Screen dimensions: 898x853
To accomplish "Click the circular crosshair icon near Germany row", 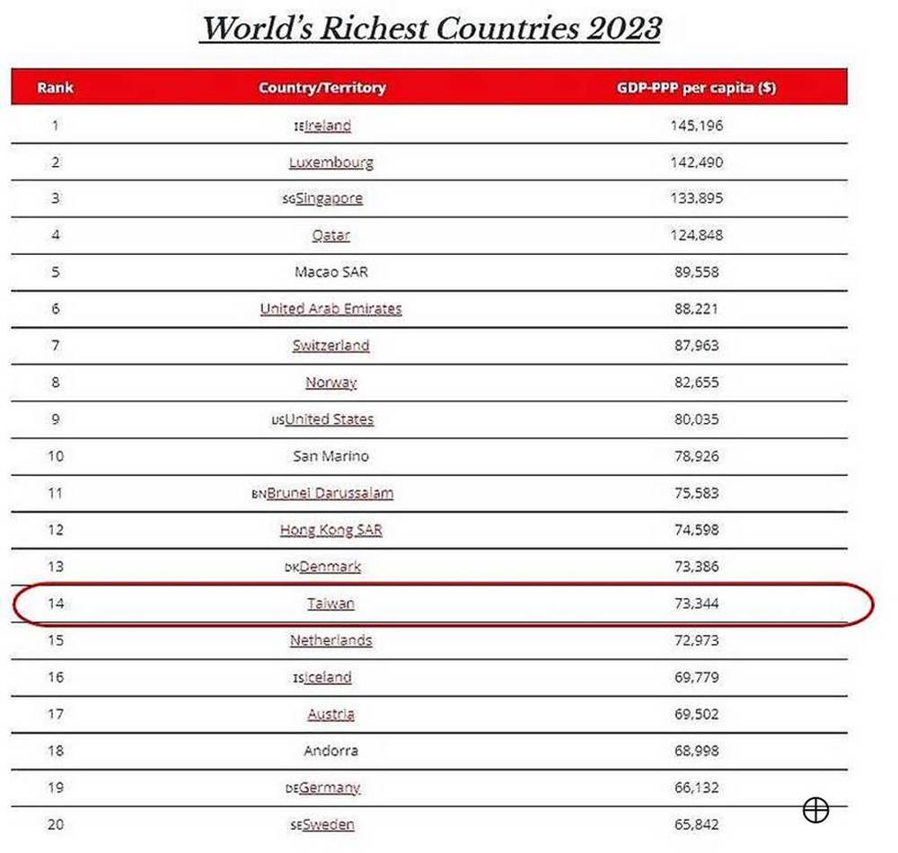I will (815, 810).
